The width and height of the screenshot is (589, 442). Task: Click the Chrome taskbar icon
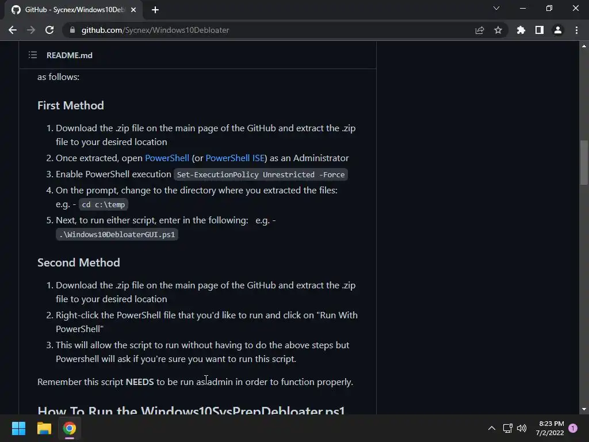(70, 428)
